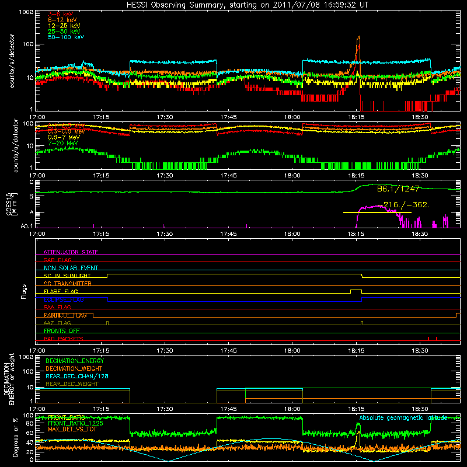Click the raised pulse on FLARE_FLAG line
Viewport: 467px width, 467px height.
click(356, 290)
